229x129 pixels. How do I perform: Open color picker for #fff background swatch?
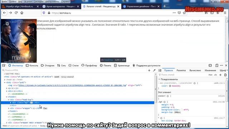[x=182, y=110]
